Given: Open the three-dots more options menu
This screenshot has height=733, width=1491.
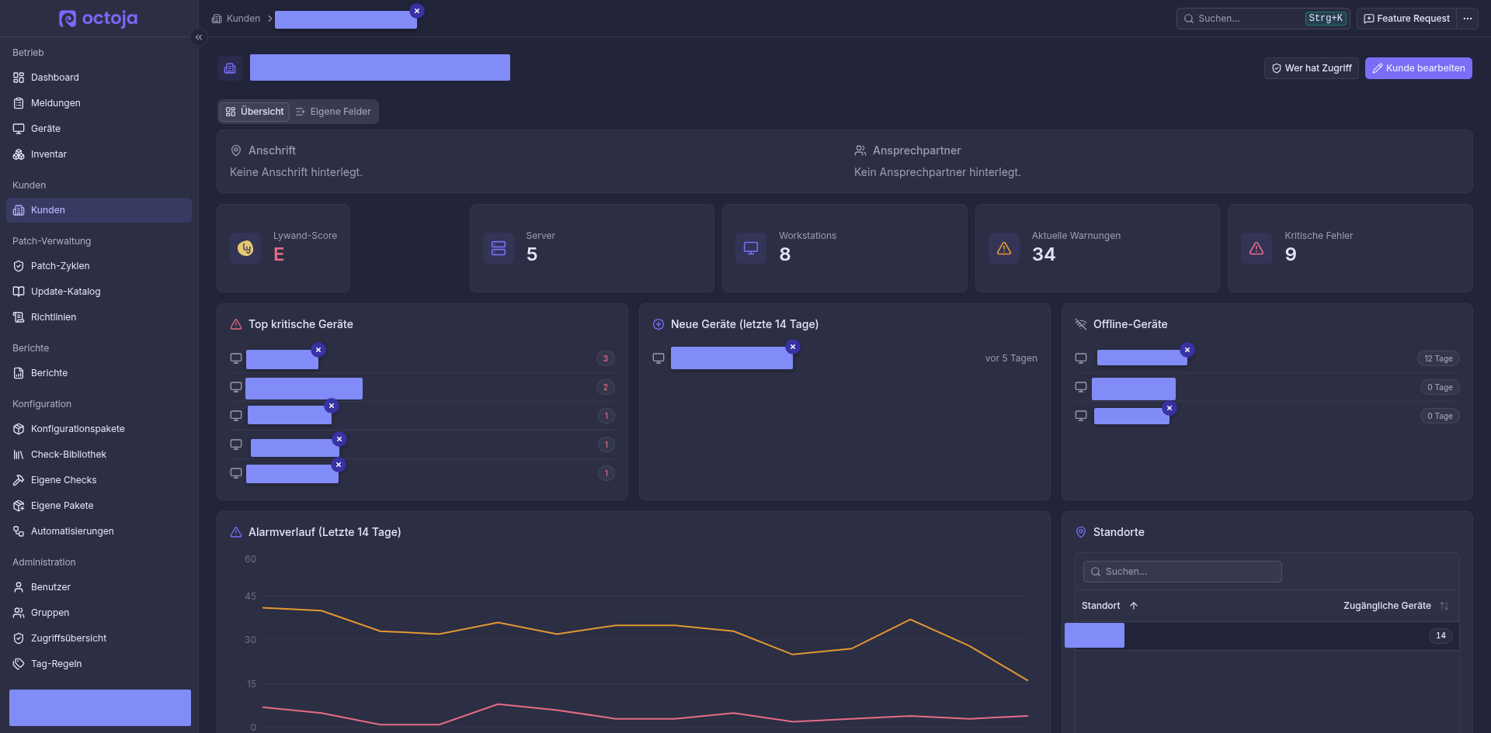Looking at the screenshot, I should (x=1467, y=19).
